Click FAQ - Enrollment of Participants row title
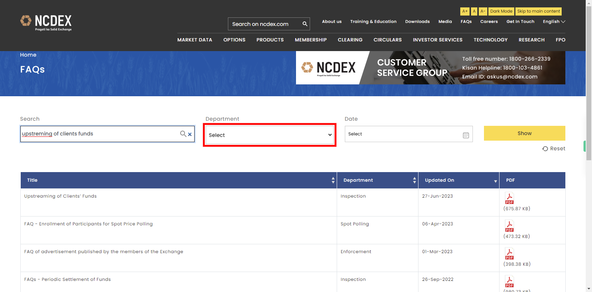The image size is (592, 292). click(88, 224)
